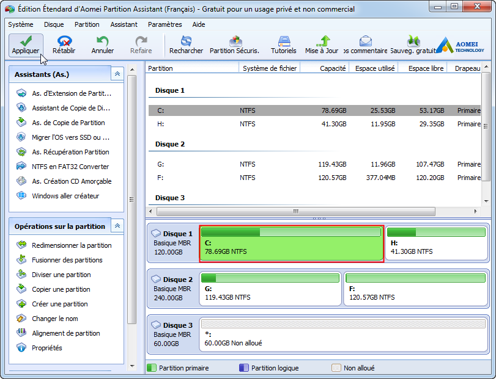Click the Rétablir toolbar icon
Viewport: 496px width, 379px height.
(64, 45)
